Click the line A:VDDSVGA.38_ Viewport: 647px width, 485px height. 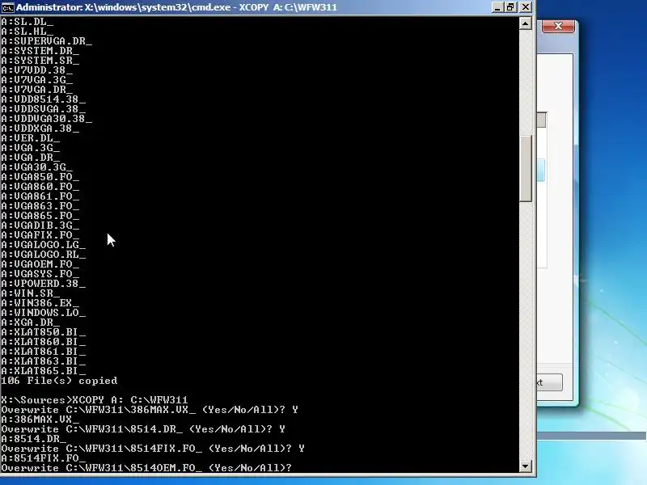[44, 109]
